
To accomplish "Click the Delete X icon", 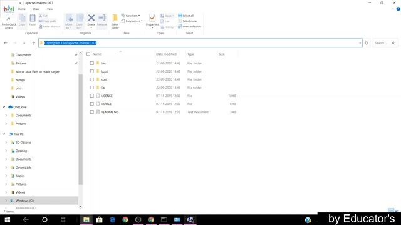I will 91,17.
